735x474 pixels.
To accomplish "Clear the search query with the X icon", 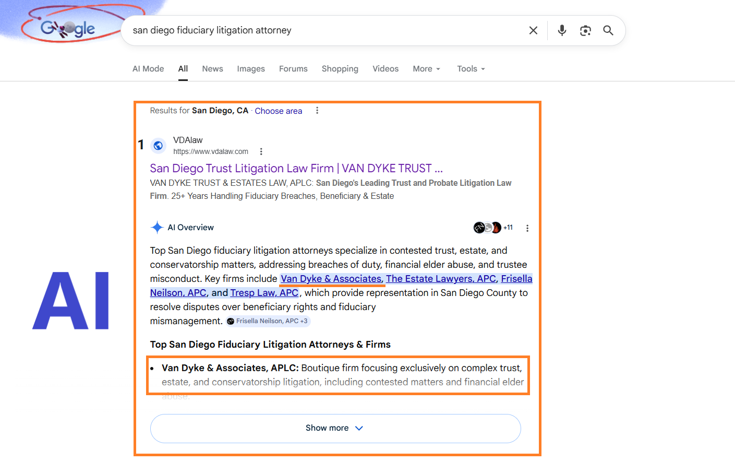I will tap(533, 30).
